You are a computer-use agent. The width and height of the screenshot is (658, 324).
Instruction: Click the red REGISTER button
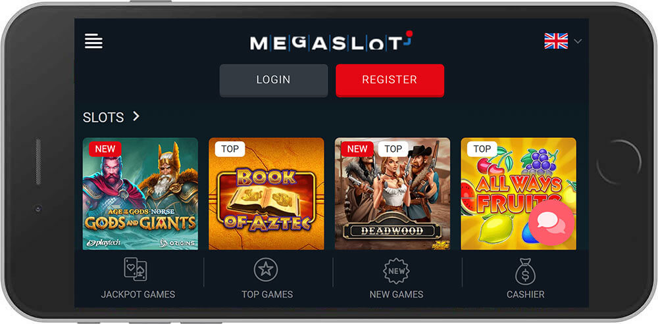point(390,80)
